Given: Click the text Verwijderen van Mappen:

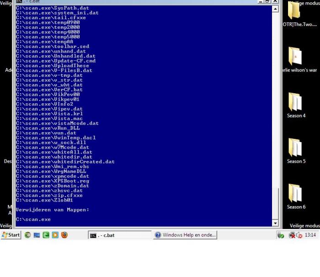Looking at the screenshot, I should [x=53, y=210].
